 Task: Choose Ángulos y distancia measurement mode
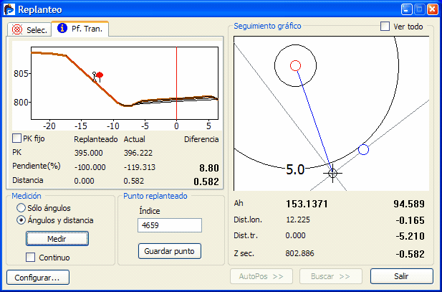click(x=21, y=220)
